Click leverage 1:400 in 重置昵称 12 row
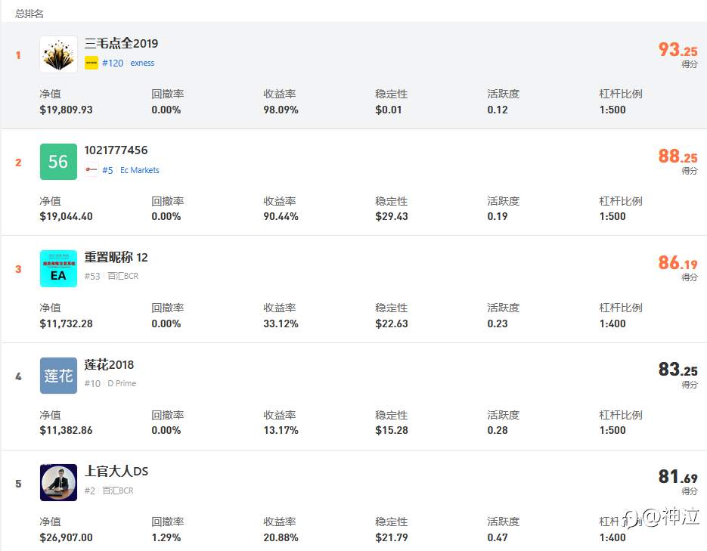The height and width of the screenshot is (551, 707). coord(612,324)
